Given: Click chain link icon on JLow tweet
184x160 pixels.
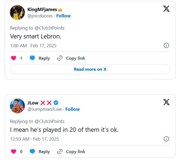Looking at the screenshot, I should (x=60, y=151).
